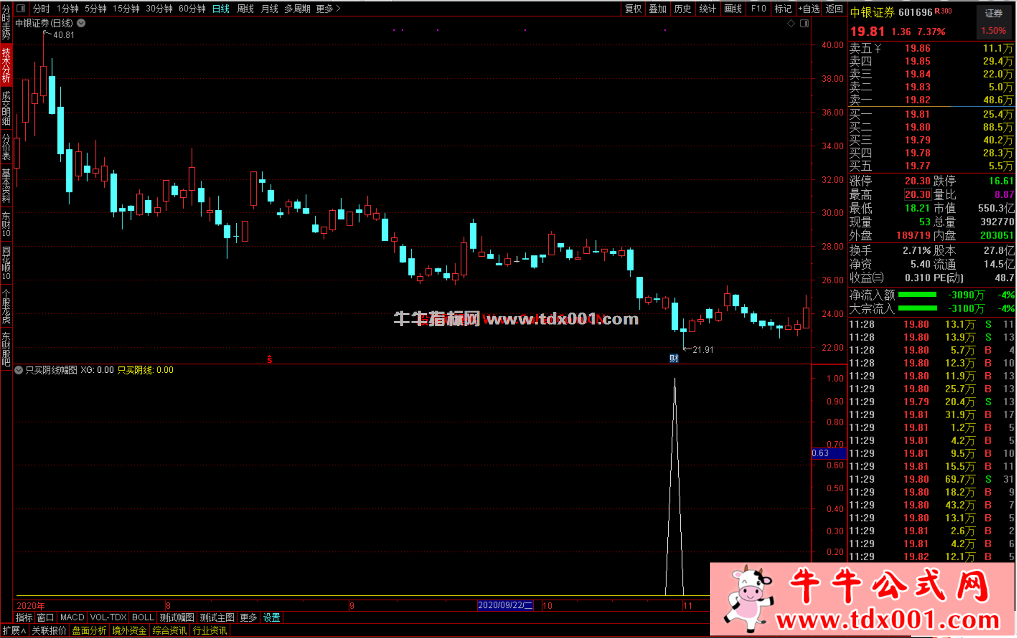Open the 分价表 side tab

(x=6, y=147)
